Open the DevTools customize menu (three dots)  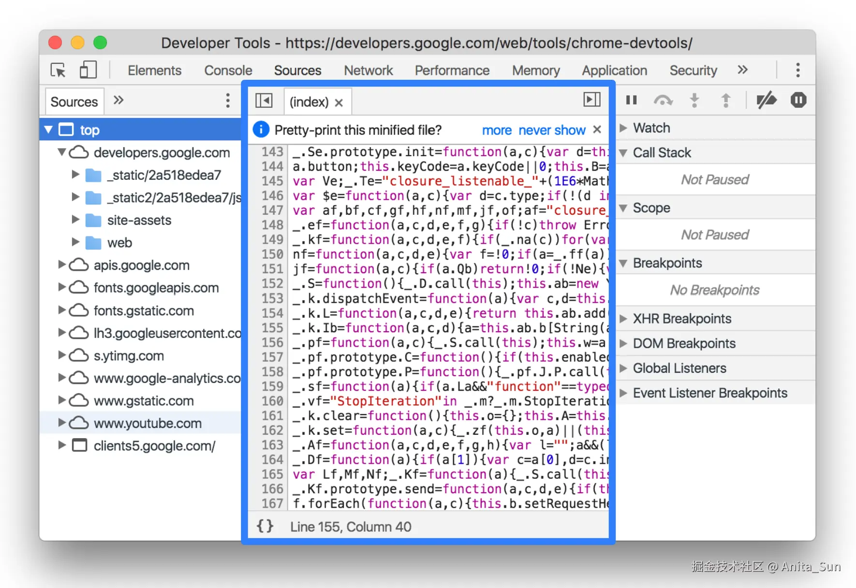(x=798, y=70)
